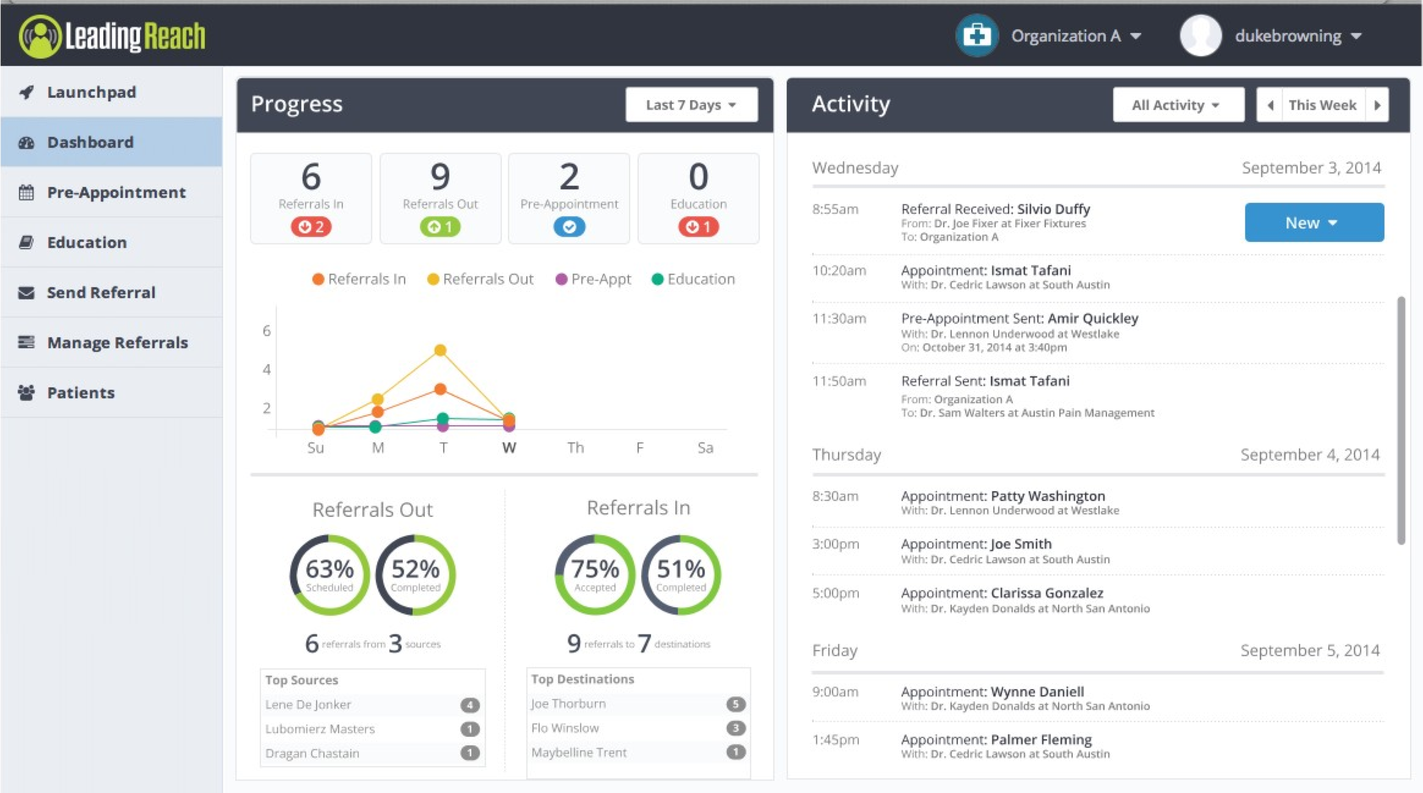Toggle the Referrals In chart legend
The image size is (1423, 793).
pos(359,279)
